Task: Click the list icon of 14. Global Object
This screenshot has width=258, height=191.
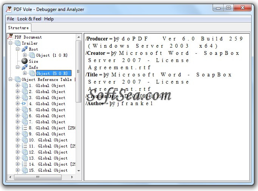Action: click(25, 164)
